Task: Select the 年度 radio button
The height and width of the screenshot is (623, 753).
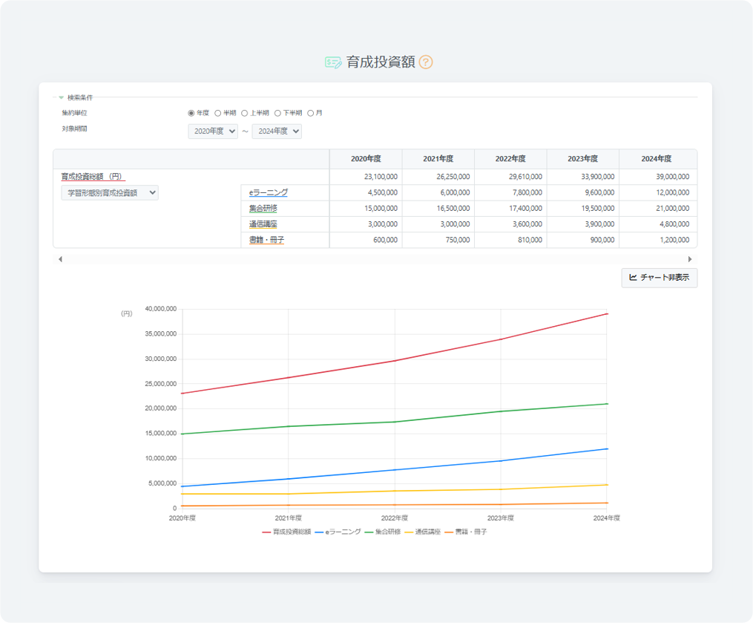Action: click(191, 114)
